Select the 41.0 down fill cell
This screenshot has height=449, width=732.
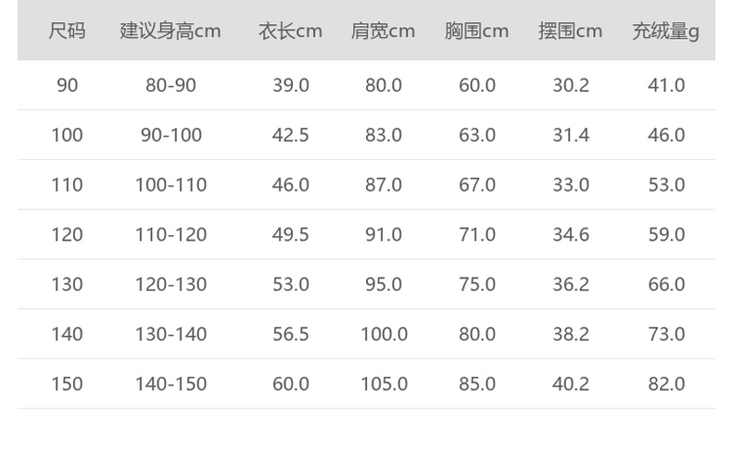pyautogui.click(x=666, y=85)
